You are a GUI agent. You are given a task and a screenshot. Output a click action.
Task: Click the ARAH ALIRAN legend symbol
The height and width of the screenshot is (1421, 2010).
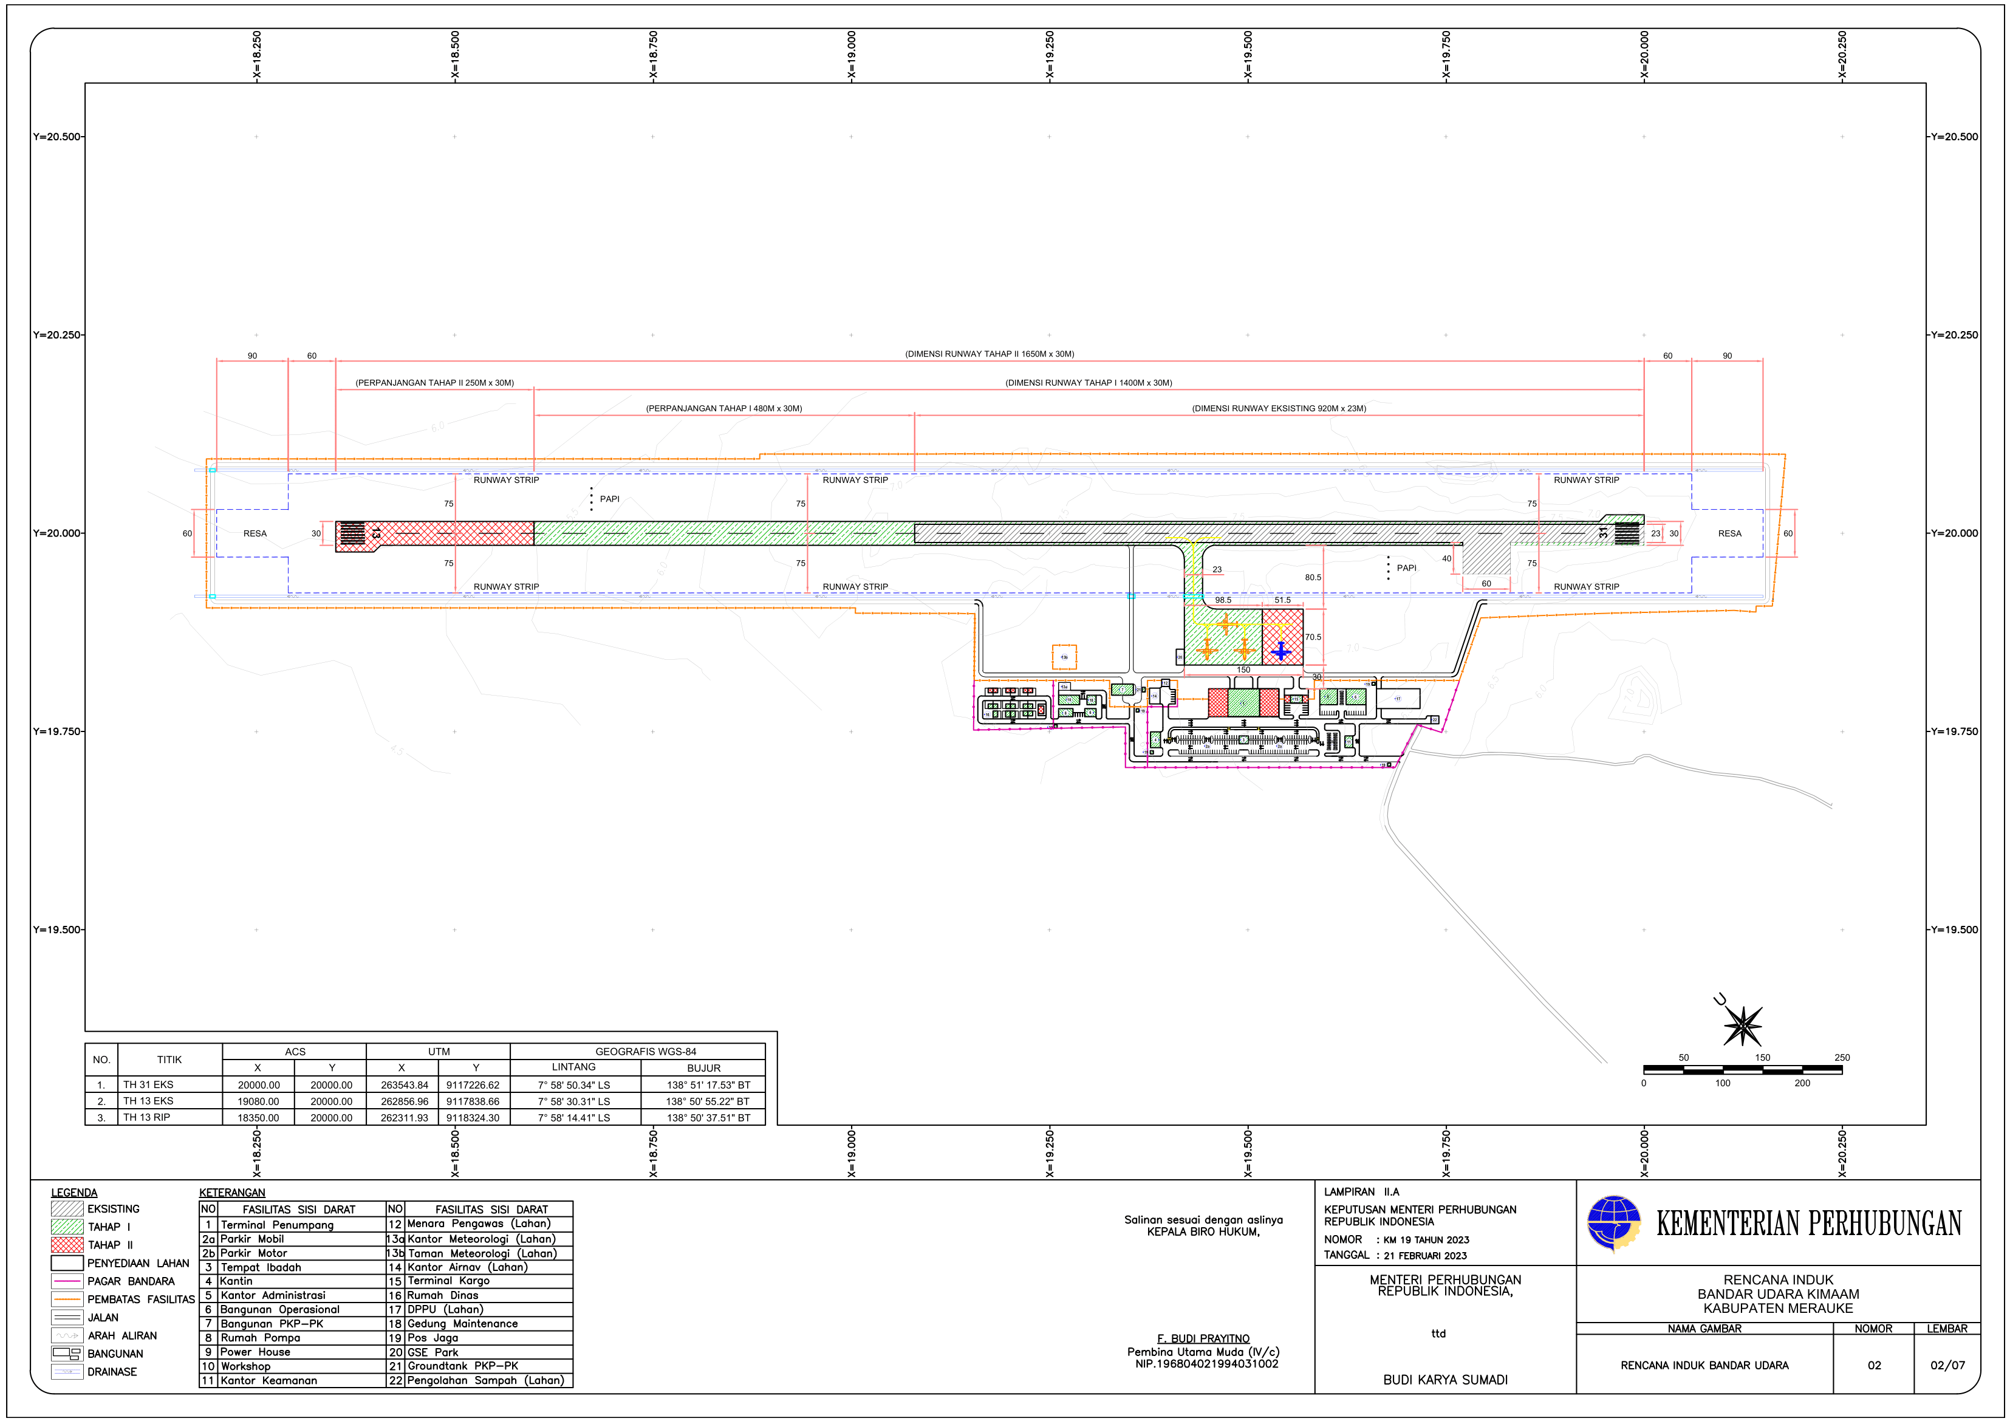click(x=67, y=1335)
